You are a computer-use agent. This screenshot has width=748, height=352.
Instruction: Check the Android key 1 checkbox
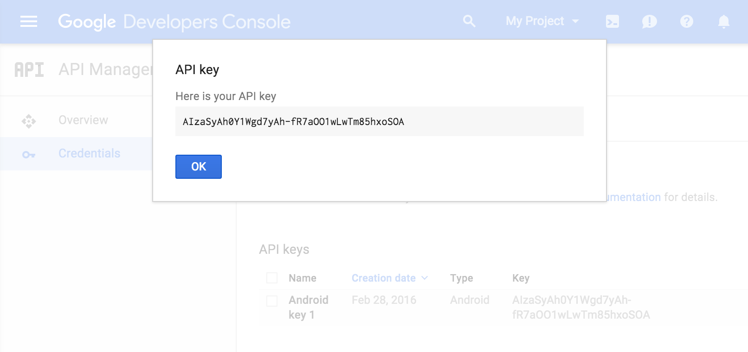click(x=272, y=301)
